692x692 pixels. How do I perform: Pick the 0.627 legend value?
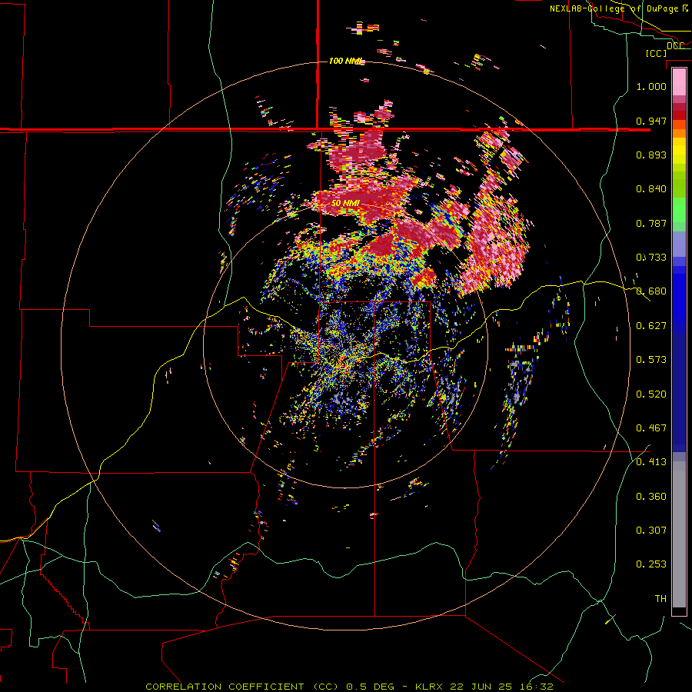(651, 325)
